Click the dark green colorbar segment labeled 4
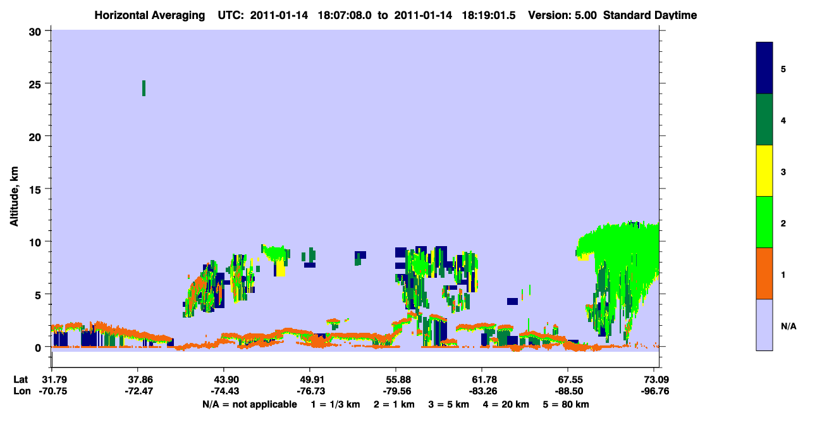This screenshot has width=822, height=422. coord(764,120)
